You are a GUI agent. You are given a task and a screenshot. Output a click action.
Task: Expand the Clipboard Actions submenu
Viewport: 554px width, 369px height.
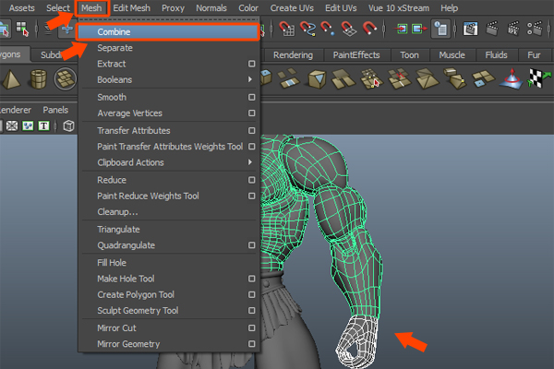[x=251, y=163]
